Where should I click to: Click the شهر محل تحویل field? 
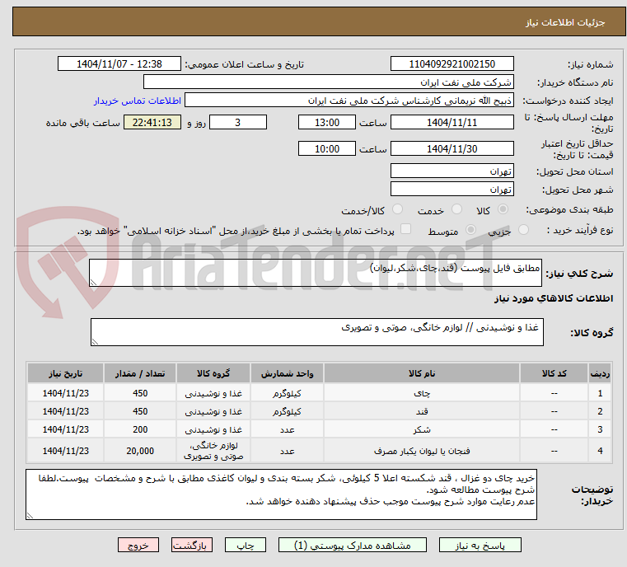(452, 189)
